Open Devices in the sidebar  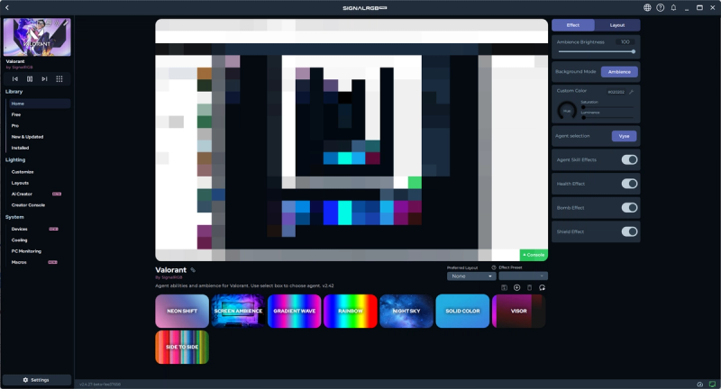(x=20, y=229)
